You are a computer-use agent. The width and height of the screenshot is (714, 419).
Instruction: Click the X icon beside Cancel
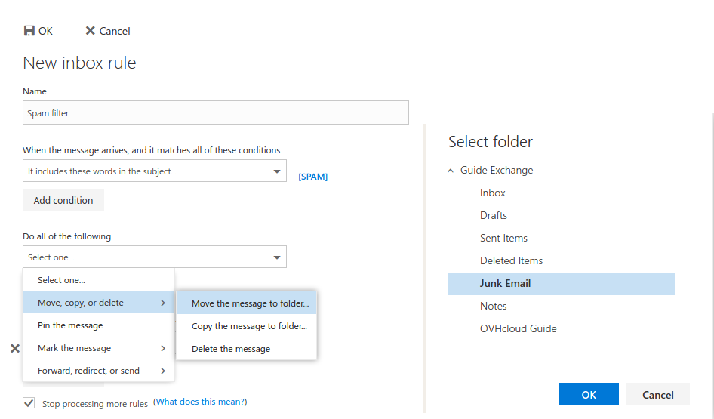pyautogui.click(x=91, y=31)
